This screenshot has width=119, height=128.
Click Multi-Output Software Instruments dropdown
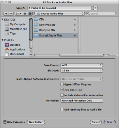(x=82, y=79)
